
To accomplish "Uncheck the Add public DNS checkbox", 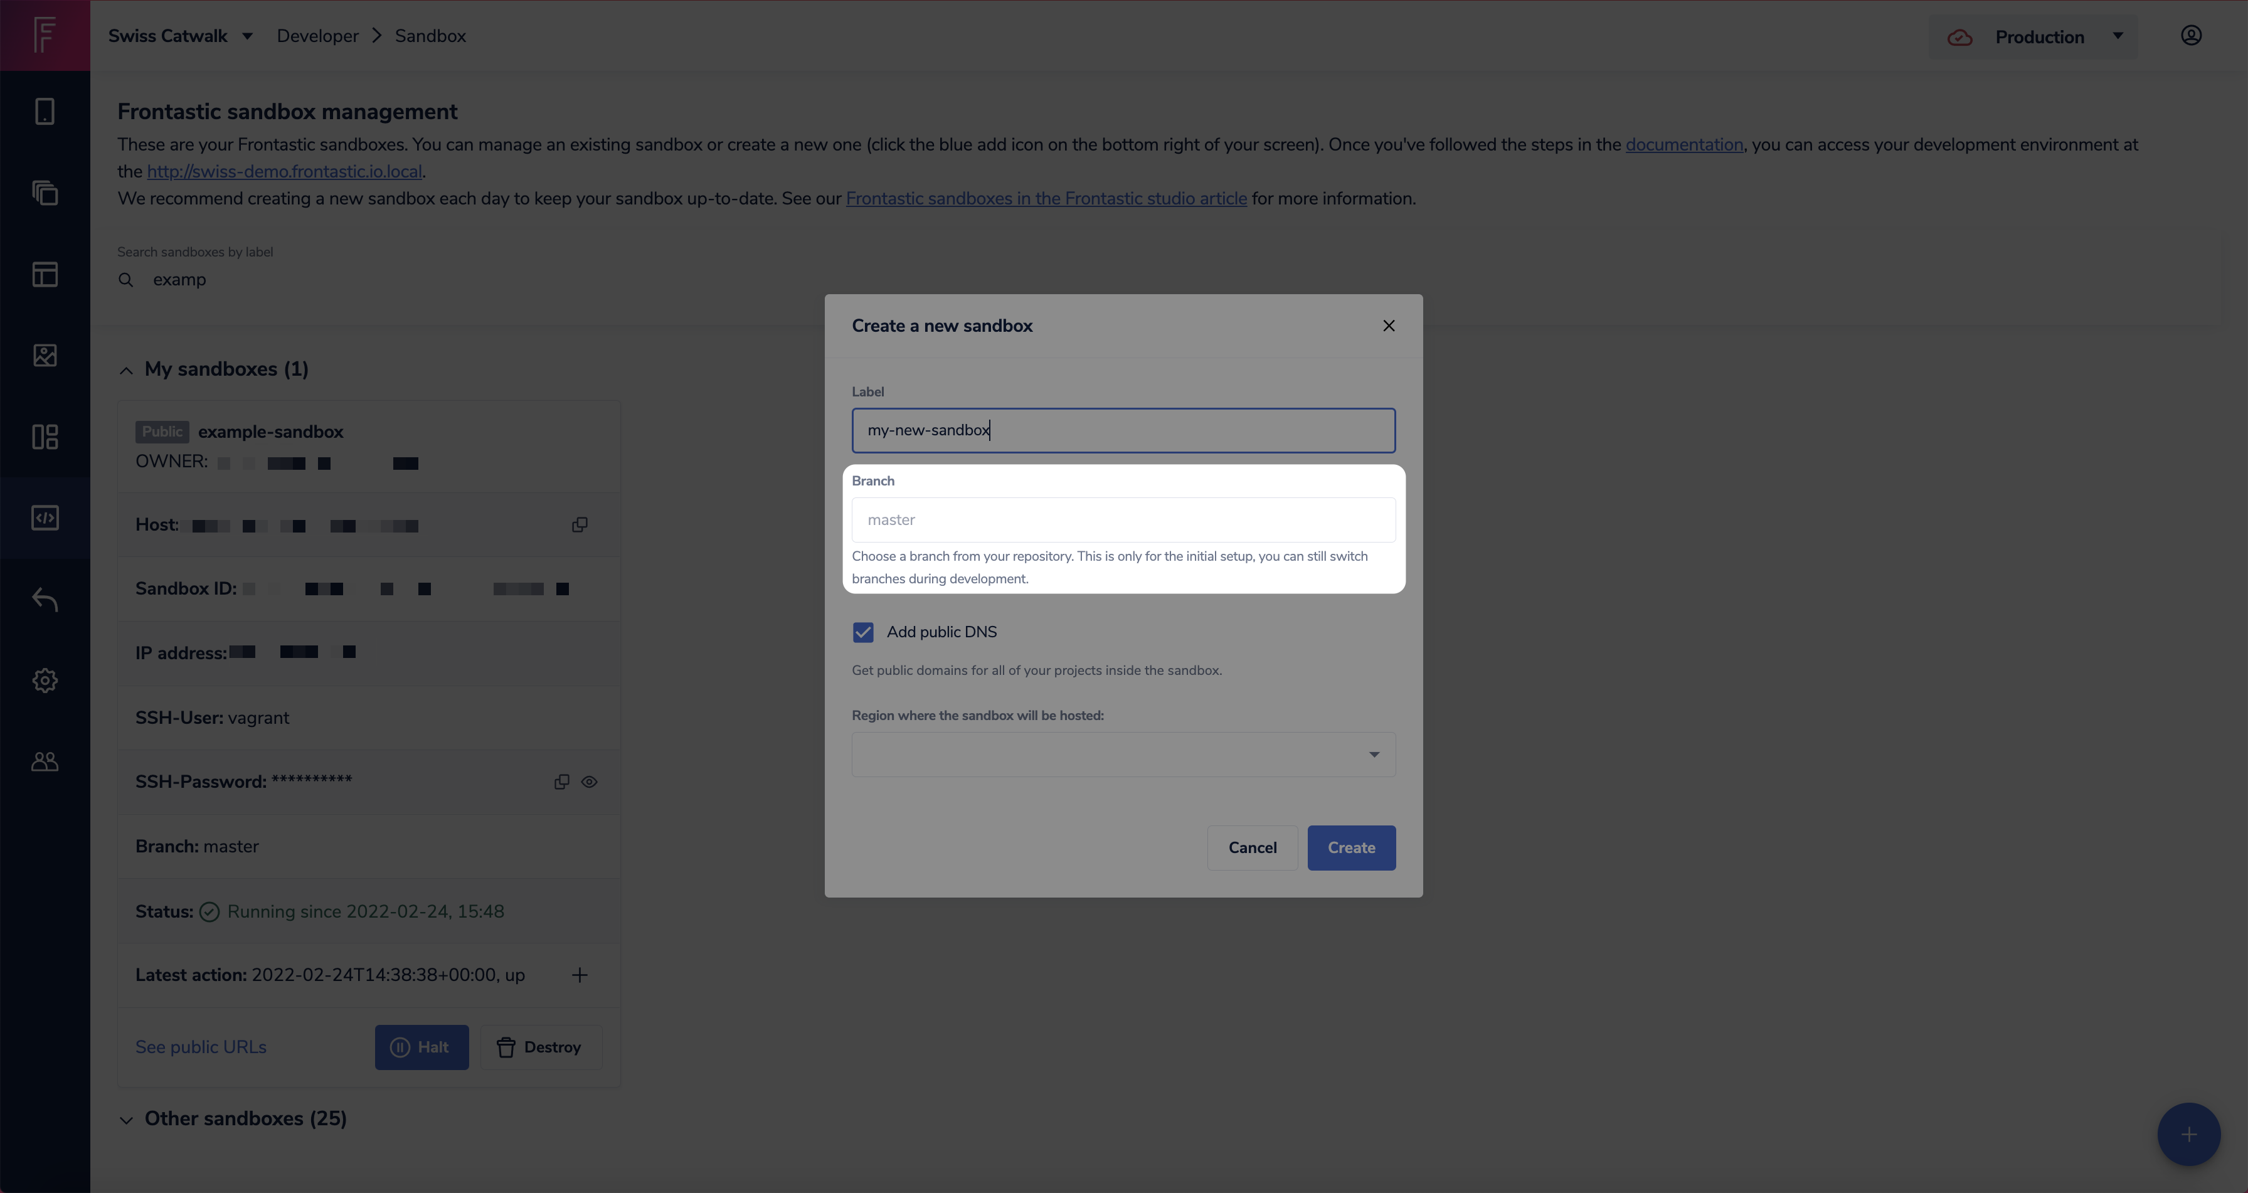I will click(x=863, y=632).
